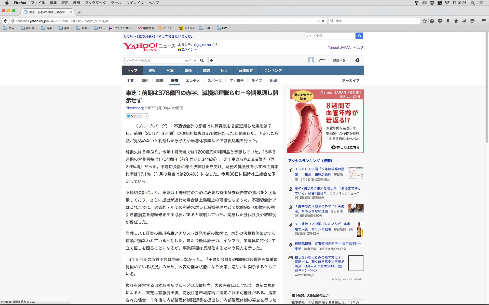Click the 詳しくはこちら ad button
Image resolution: width=489 pixels, height=305 pixels.
[x=346, y=147]
